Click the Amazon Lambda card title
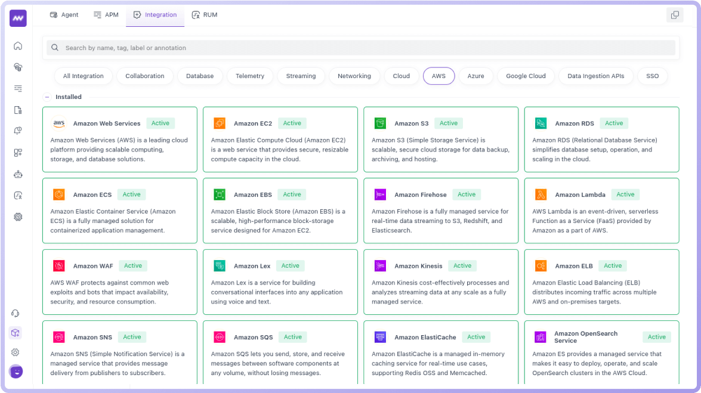 tap(580, 194)
